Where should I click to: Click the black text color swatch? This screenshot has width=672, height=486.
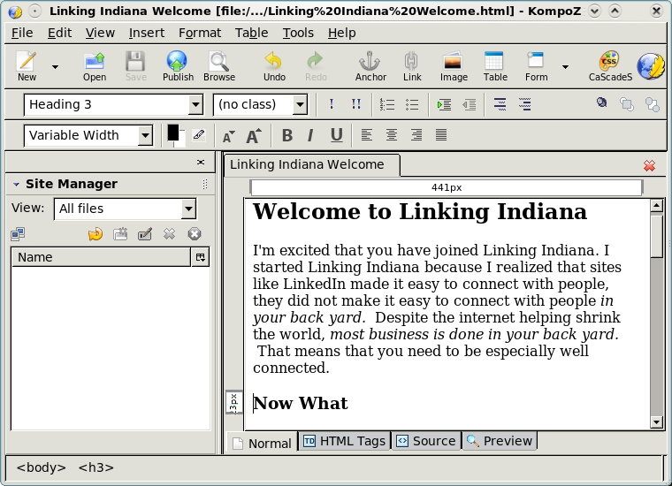[x=173, y=133]
